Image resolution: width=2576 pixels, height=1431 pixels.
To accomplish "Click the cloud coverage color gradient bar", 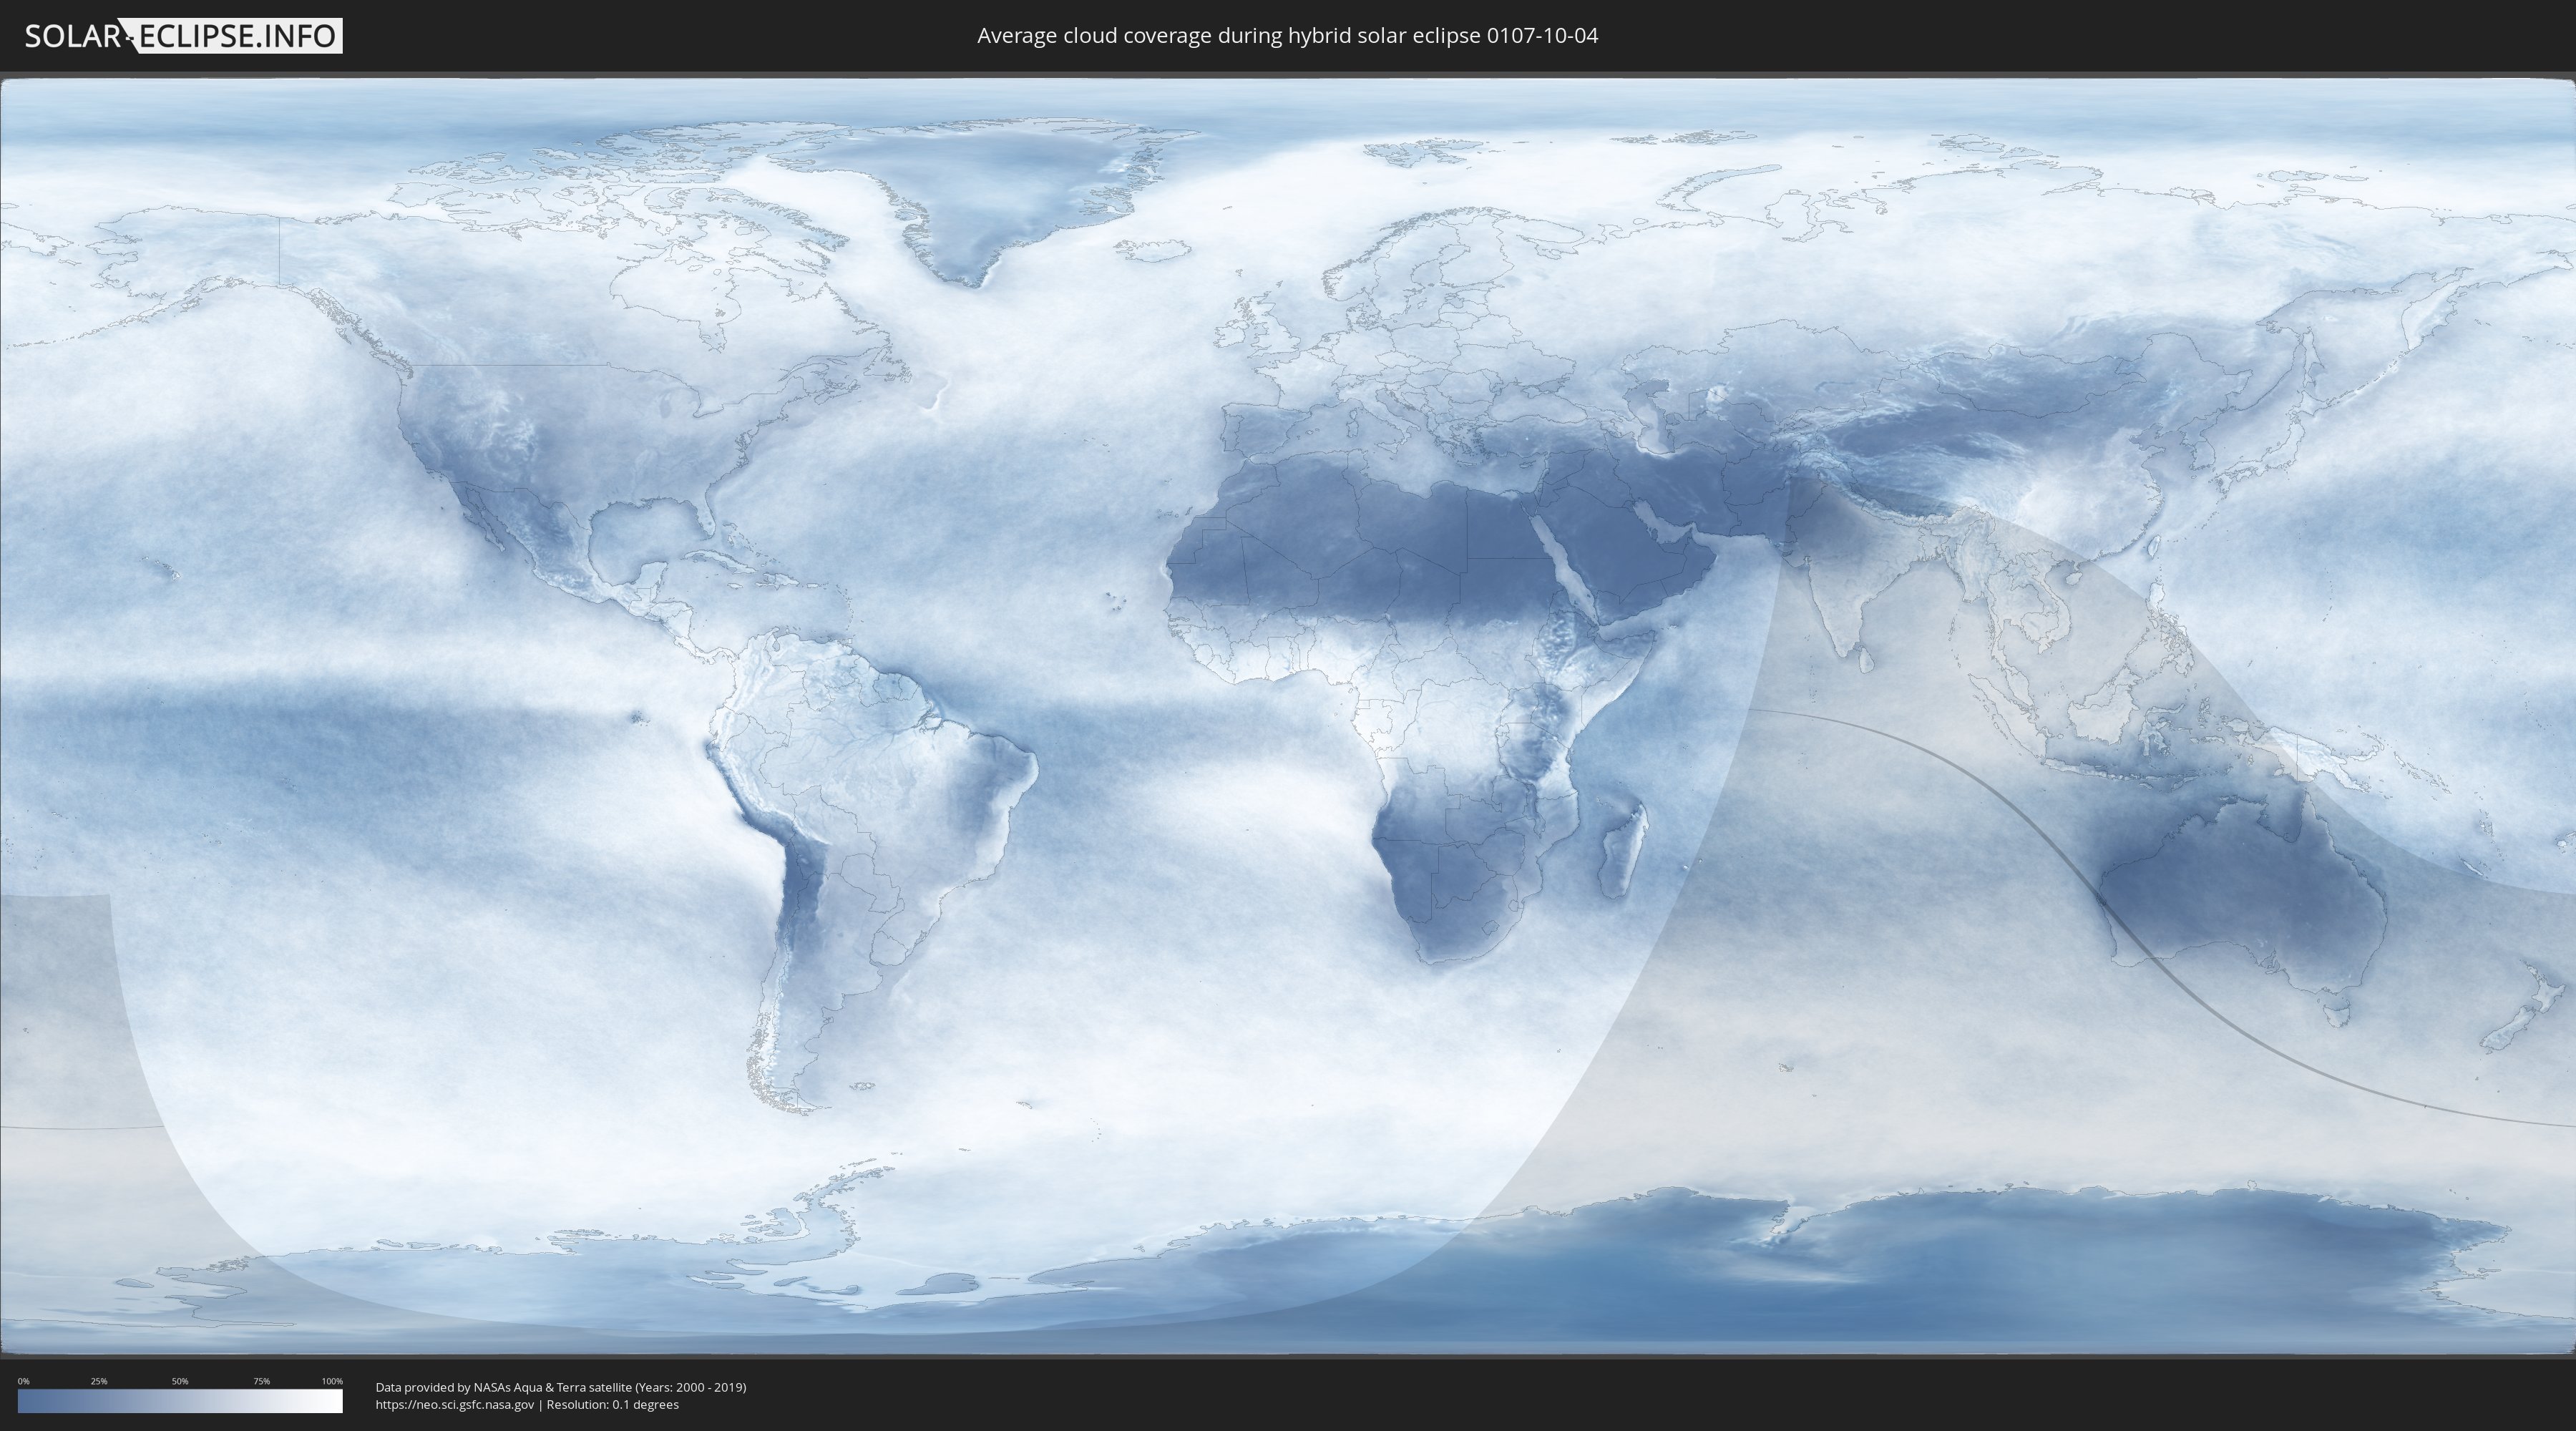I will click(180, 1401).
